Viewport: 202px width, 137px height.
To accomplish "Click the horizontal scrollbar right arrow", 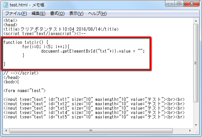I will 190,131.
